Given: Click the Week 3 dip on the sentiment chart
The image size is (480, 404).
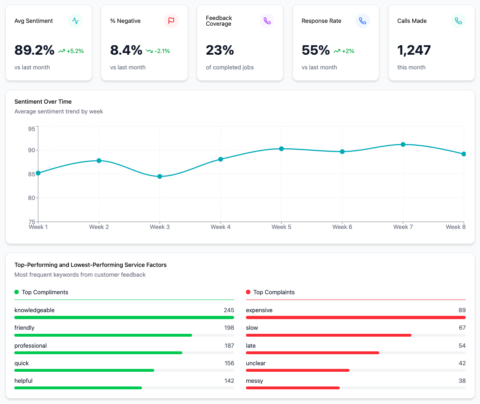Looking at the screenshot, I should coord(160,177).
